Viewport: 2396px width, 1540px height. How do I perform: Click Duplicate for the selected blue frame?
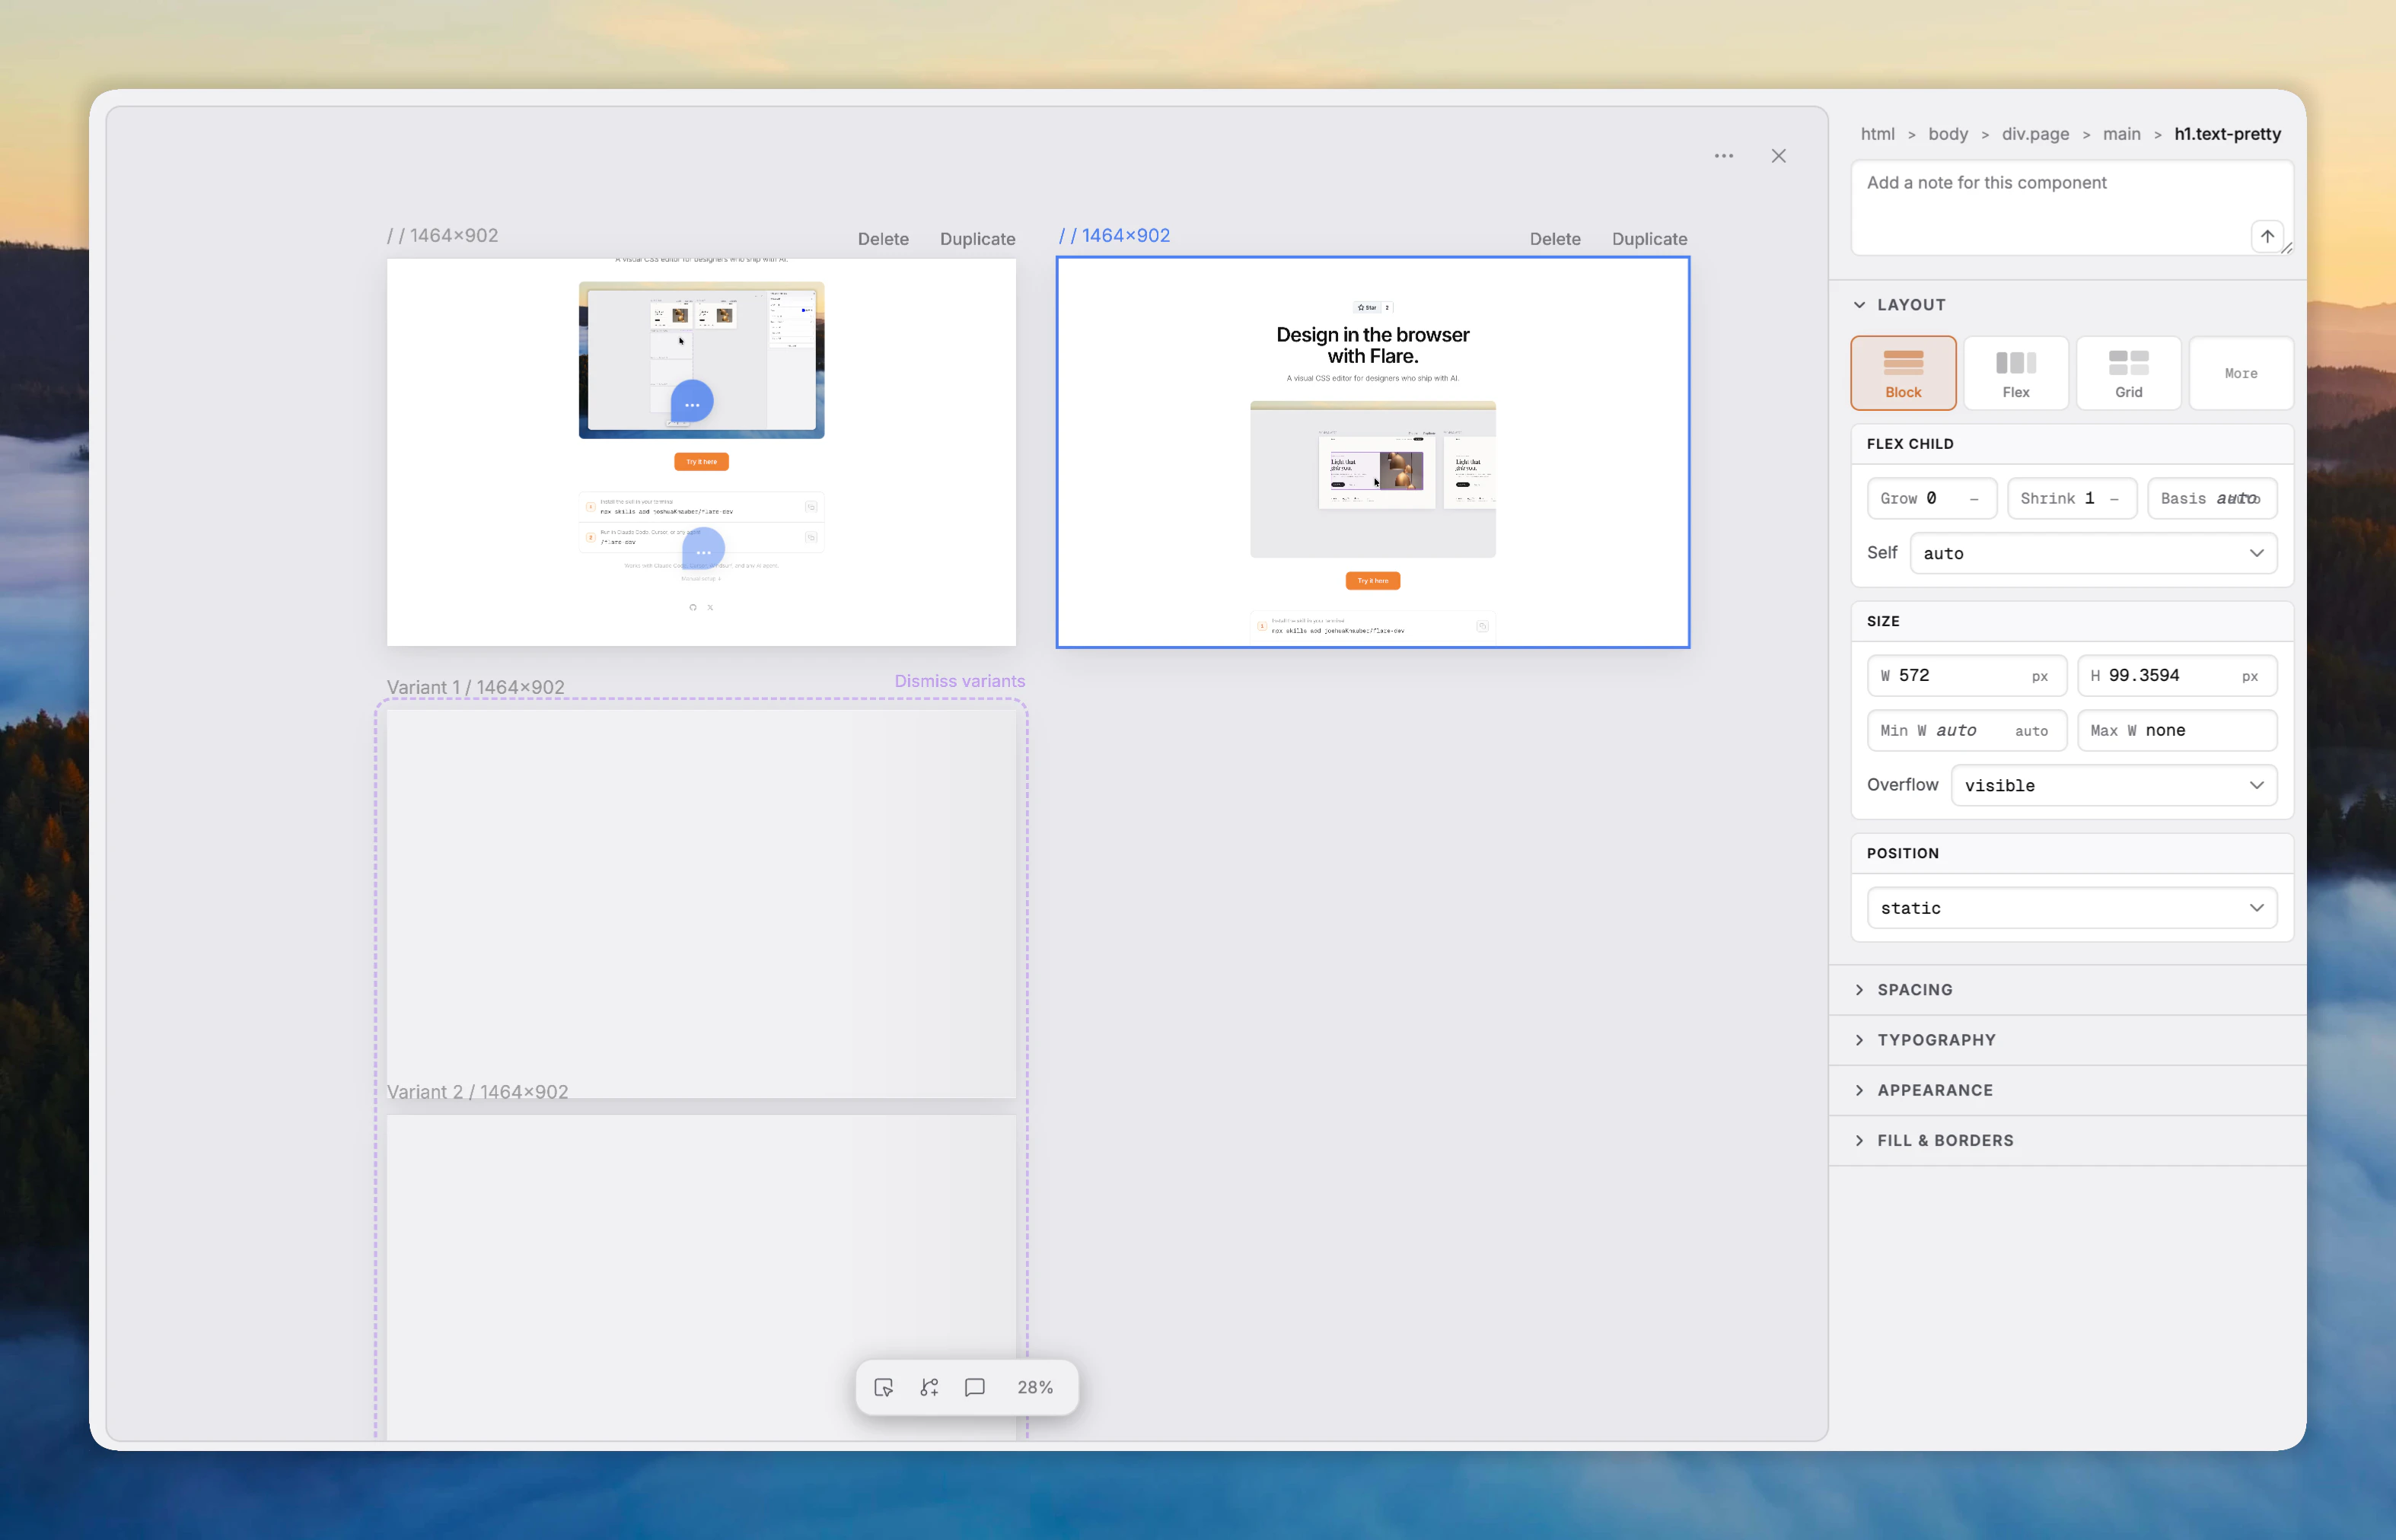(x=1649, y=239)
